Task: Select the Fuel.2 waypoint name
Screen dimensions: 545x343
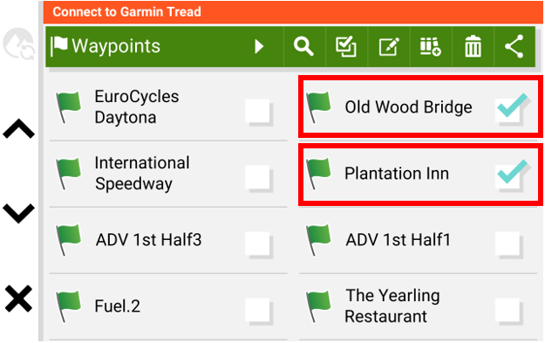Action: (118, 306)
